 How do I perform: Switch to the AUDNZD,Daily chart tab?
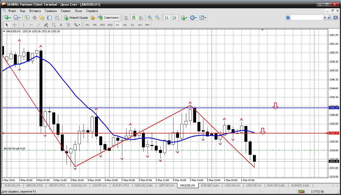[x=300, y=185]
